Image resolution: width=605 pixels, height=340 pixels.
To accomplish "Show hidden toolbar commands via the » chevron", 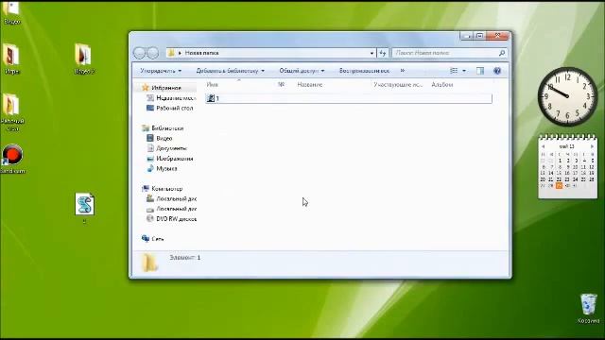I will (403, 71).
